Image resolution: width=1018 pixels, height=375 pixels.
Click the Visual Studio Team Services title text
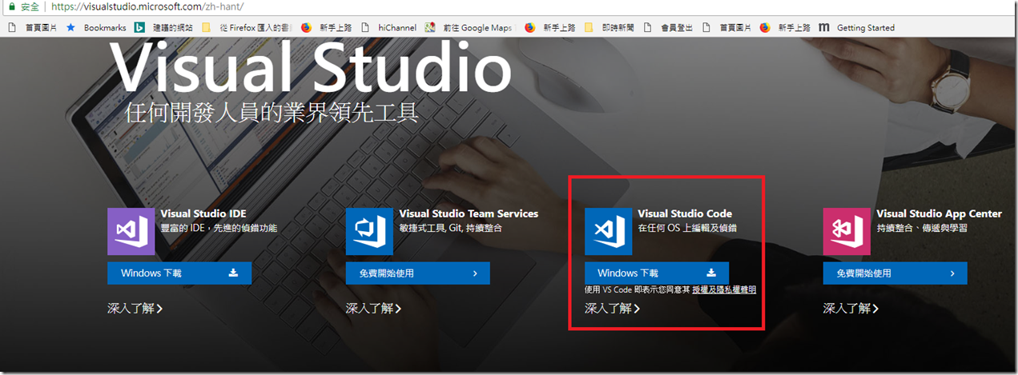469,213
